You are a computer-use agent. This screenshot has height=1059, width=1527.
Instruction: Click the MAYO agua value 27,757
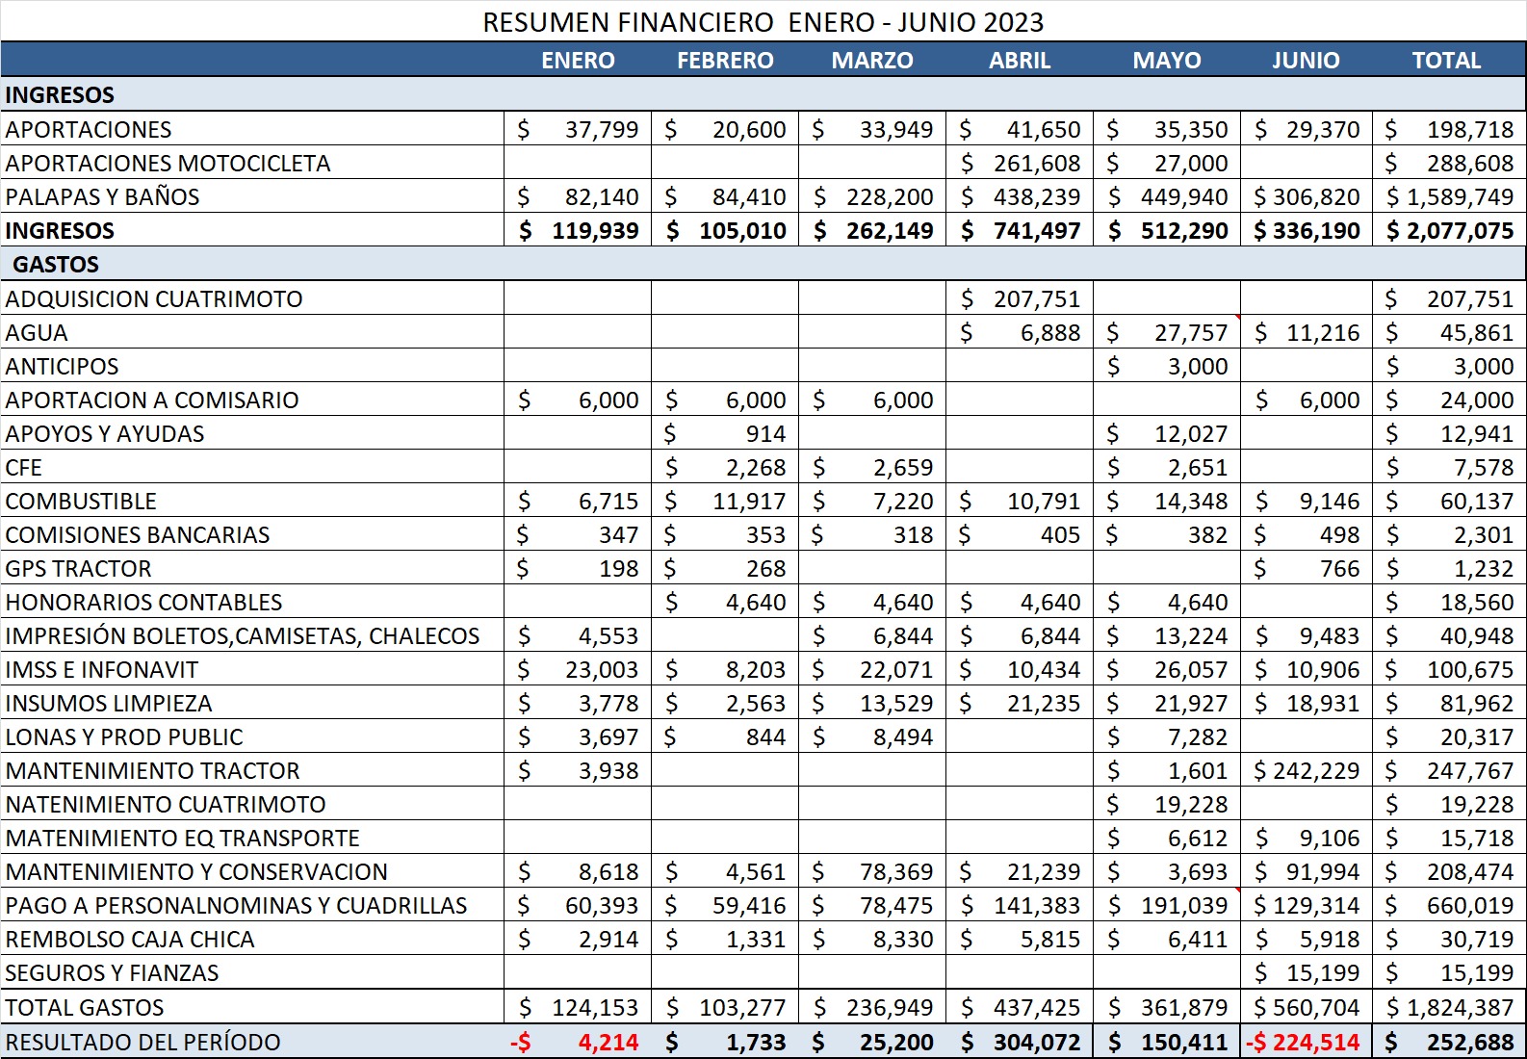[1191, 332]
